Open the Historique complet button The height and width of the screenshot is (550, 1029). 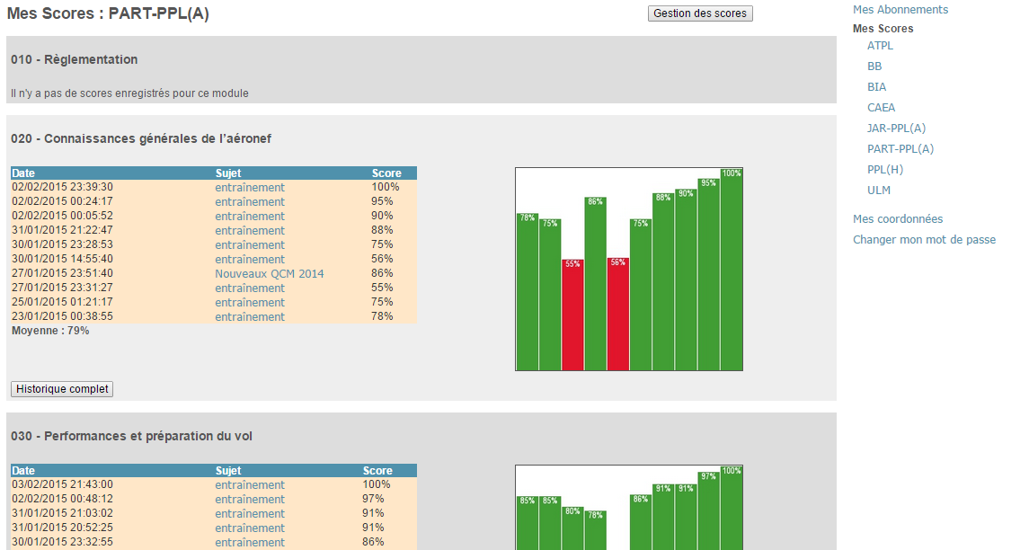pos(62,389)
